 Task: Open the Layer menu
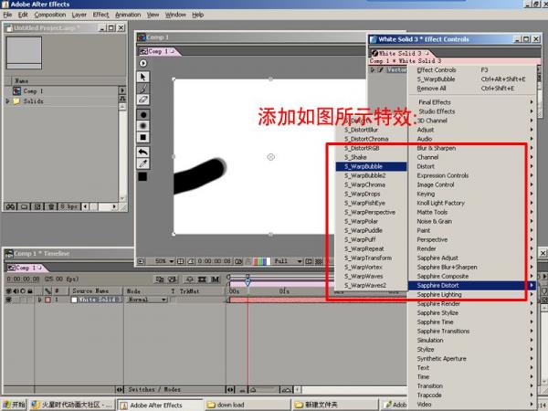[x=79, y=15]
